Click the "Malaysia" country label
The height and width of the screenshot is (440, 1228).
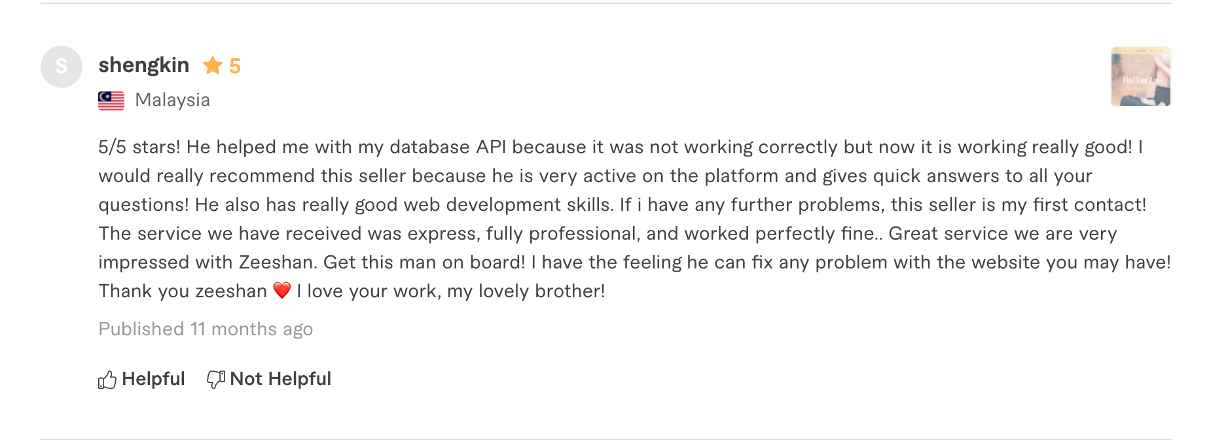click(x=172, y=100)
